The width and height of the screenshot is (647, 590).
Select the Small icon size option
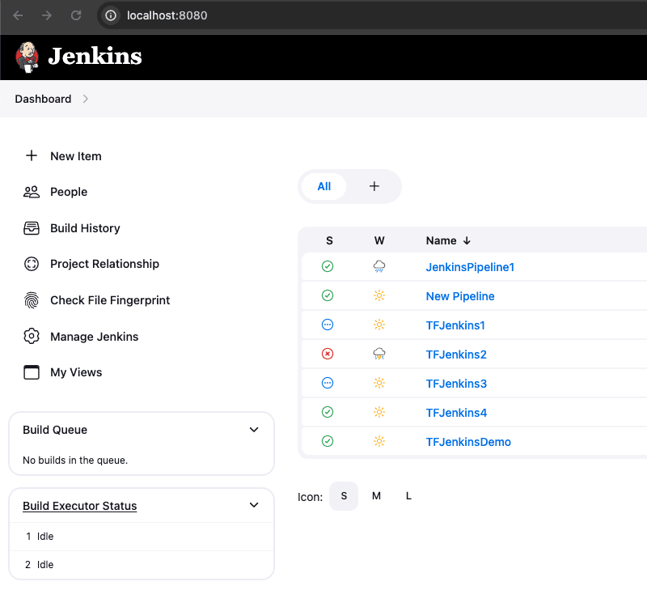click(x=344, y=496)
